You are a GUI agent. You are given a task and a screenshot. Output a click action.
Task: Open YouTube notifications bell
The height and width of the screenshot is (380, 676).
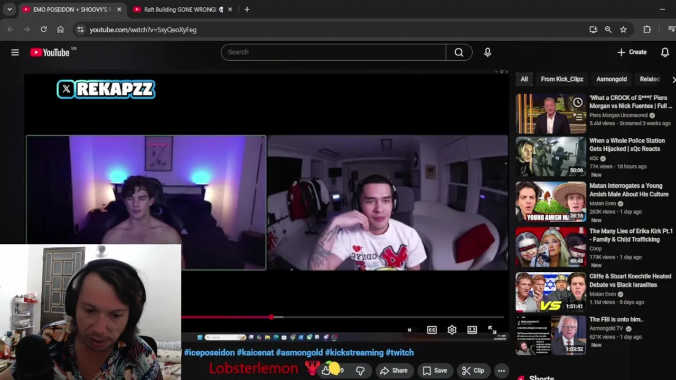pyautogui.click(x=665, y=52)
